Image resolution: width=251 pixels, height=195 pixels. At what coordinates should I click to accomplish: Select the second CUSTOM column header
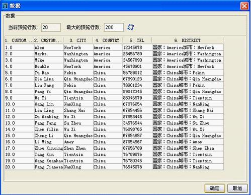click(49, 40)
